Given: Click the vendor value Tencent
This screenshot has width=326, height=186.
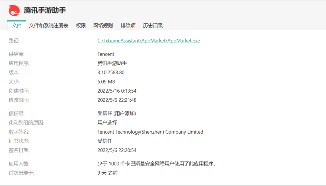Looking at the screenshot, I should pyautogui.click(x=106, y=54).
